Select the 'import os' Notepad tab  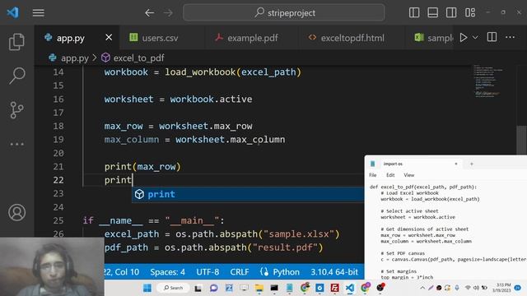pyautogui.click(x=414, y=164)
